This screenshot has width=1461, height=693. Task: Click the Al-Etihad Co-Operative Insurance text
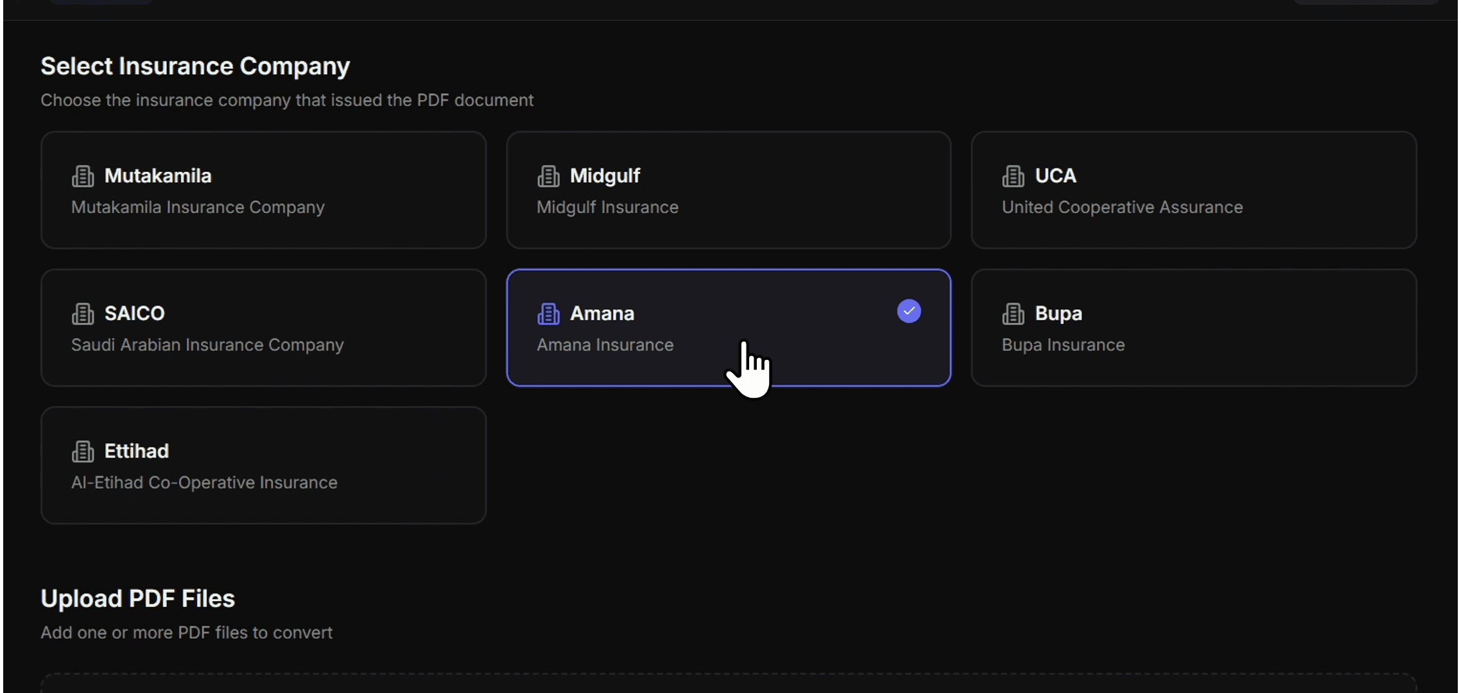(x=204, y=483)
